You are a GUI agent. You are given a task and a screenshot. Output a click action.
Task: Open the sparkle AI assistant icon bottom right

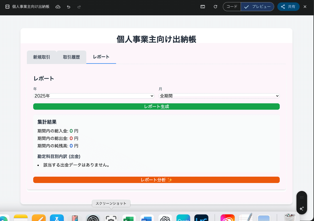tap(302, 209)
